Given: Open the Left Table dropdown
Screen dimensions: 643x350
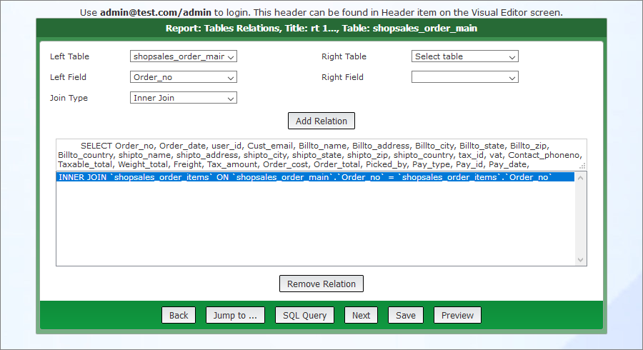Looking at the screenshot, I should [x=184, y=56].
